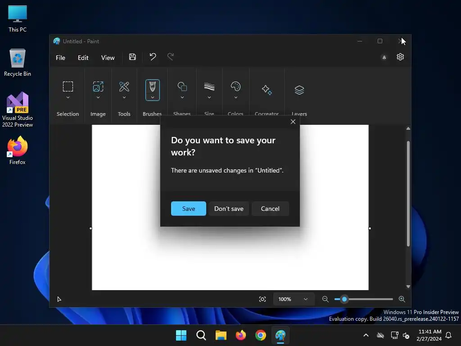This screenshot has width=461, height=346.
Task: Choose Don't save in the dialog
Action: point(229,209)
